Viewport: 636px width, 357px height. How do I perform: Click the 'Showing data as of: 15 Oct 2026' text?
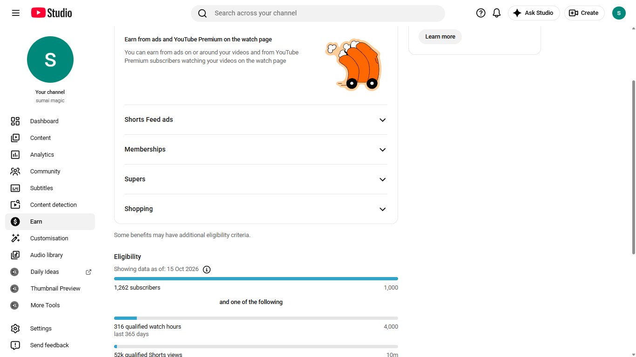pyautogui.click(x=156, y=269)
